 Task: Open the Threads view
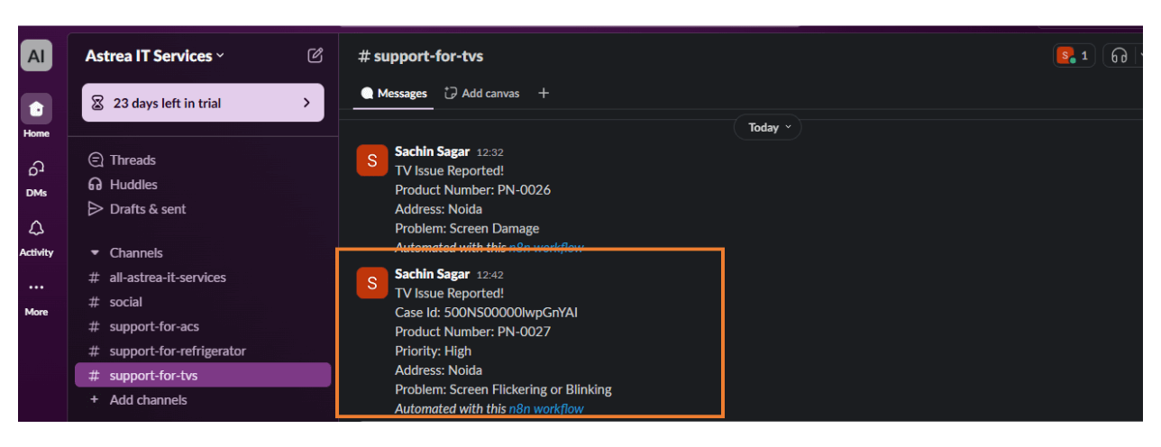point(133,160)
